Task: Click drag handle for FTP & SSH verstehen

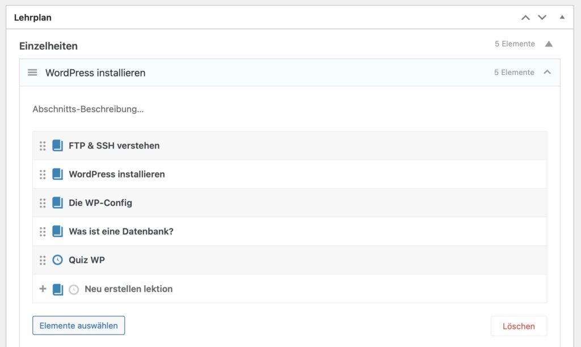Action: [x=43, y=146]
